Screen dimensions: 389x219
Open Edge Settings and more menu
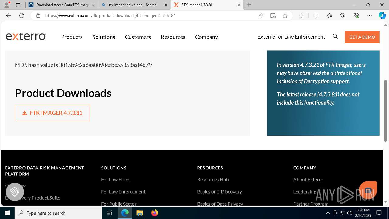click(370, 16)
